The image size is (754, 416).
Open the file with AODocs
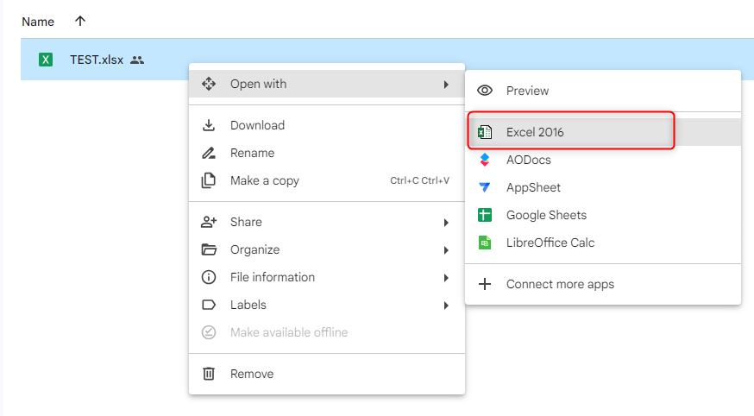603,160
